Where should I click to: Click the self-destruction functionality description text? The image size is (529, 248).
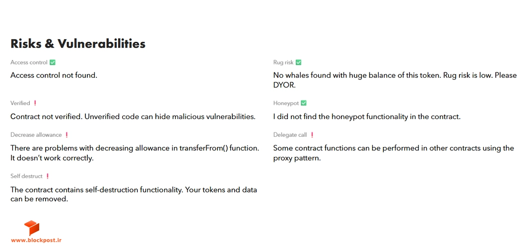point(133,194)
